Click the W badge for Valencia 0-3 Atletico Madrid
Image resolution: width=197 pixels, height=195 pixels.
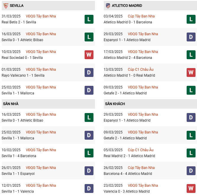tap(191, 188)
